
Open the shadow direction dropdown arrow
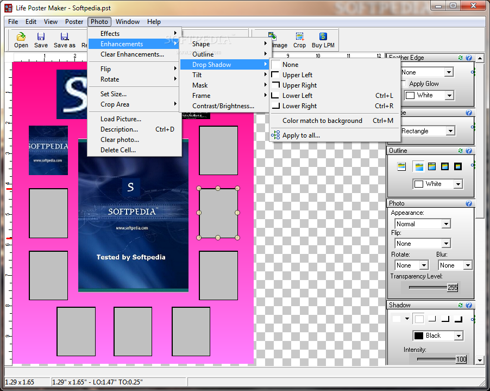point(407,319)
